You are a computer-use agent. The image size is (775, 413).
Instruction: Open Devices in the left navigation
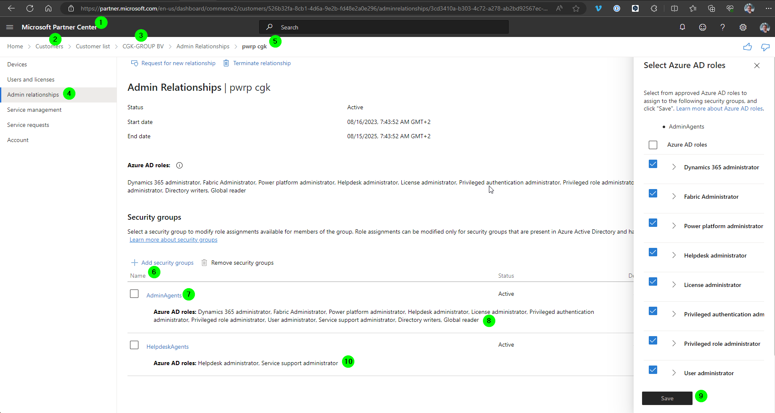point(58,64)
